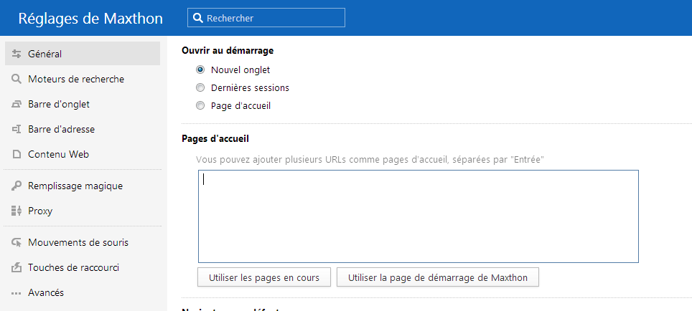Click inside the Pages d'accueil URL text area
The height and width of the screenshot is (311, 692).
(x=419, y=216)
